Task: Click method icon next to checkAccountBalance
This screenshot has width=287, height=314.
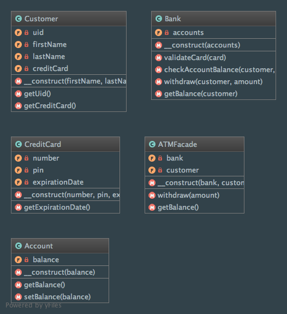Action: pos(159,70)
